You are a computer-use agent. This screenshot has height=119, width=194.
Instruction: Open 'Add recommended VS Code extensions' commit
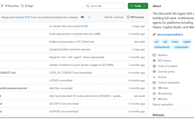click(85, 96)
